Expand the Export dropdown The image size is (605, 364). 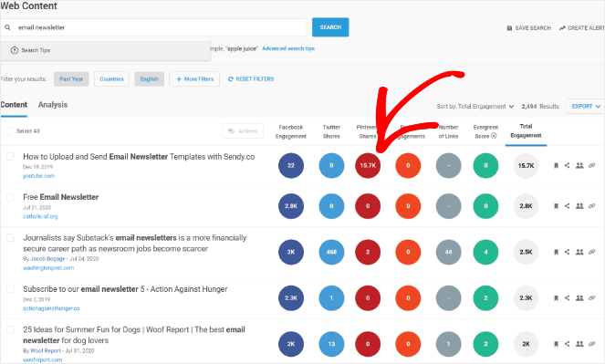(585, 107)
